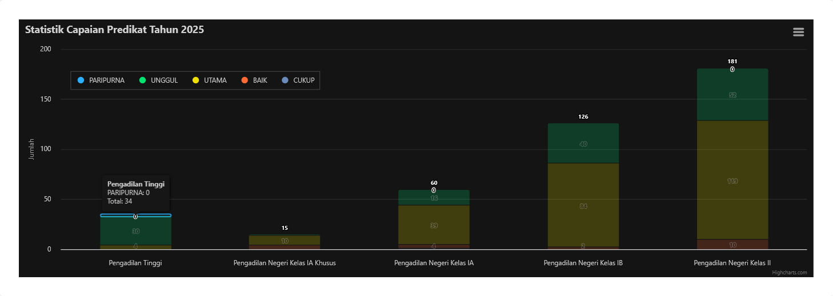This screenshot has width=833, height=296.
Task: Click the PARIPURNA blue legend dot
Action: [81, 80]
